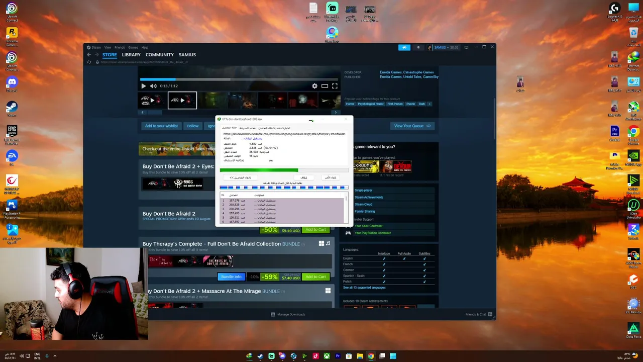This screenshot has height=362, width=643.
Task: Open the Psychological Horror tag
Action: [x=371, y=104]
